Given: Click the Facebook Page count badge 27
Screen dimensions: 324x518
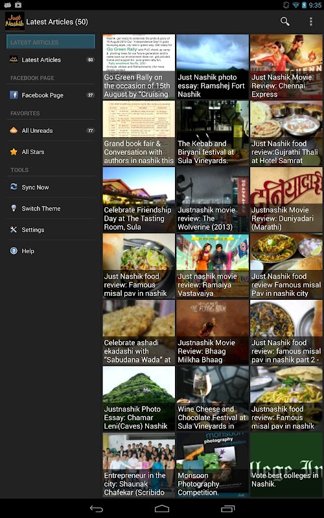Looking at the screenshot, I should tap(90, 95).
